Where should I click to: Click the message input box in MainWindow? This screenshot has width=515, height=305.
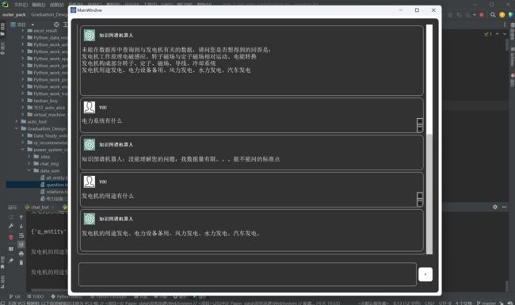(x=247, y=274)
